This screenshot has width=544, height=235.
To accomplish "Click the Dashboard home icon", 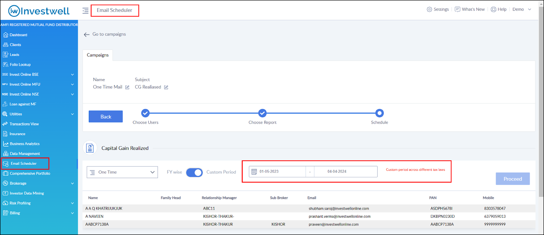I will click(x=5, y=35).
